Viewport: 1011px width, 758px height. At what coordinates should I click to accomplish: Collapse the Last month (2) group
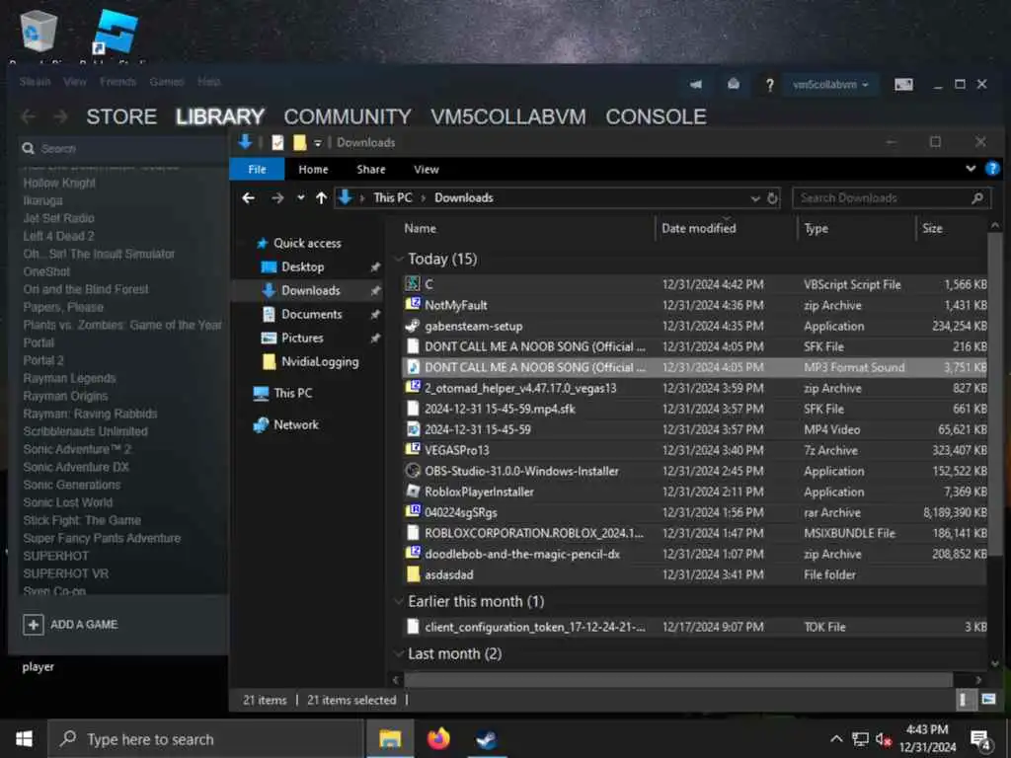click(399, 653)
